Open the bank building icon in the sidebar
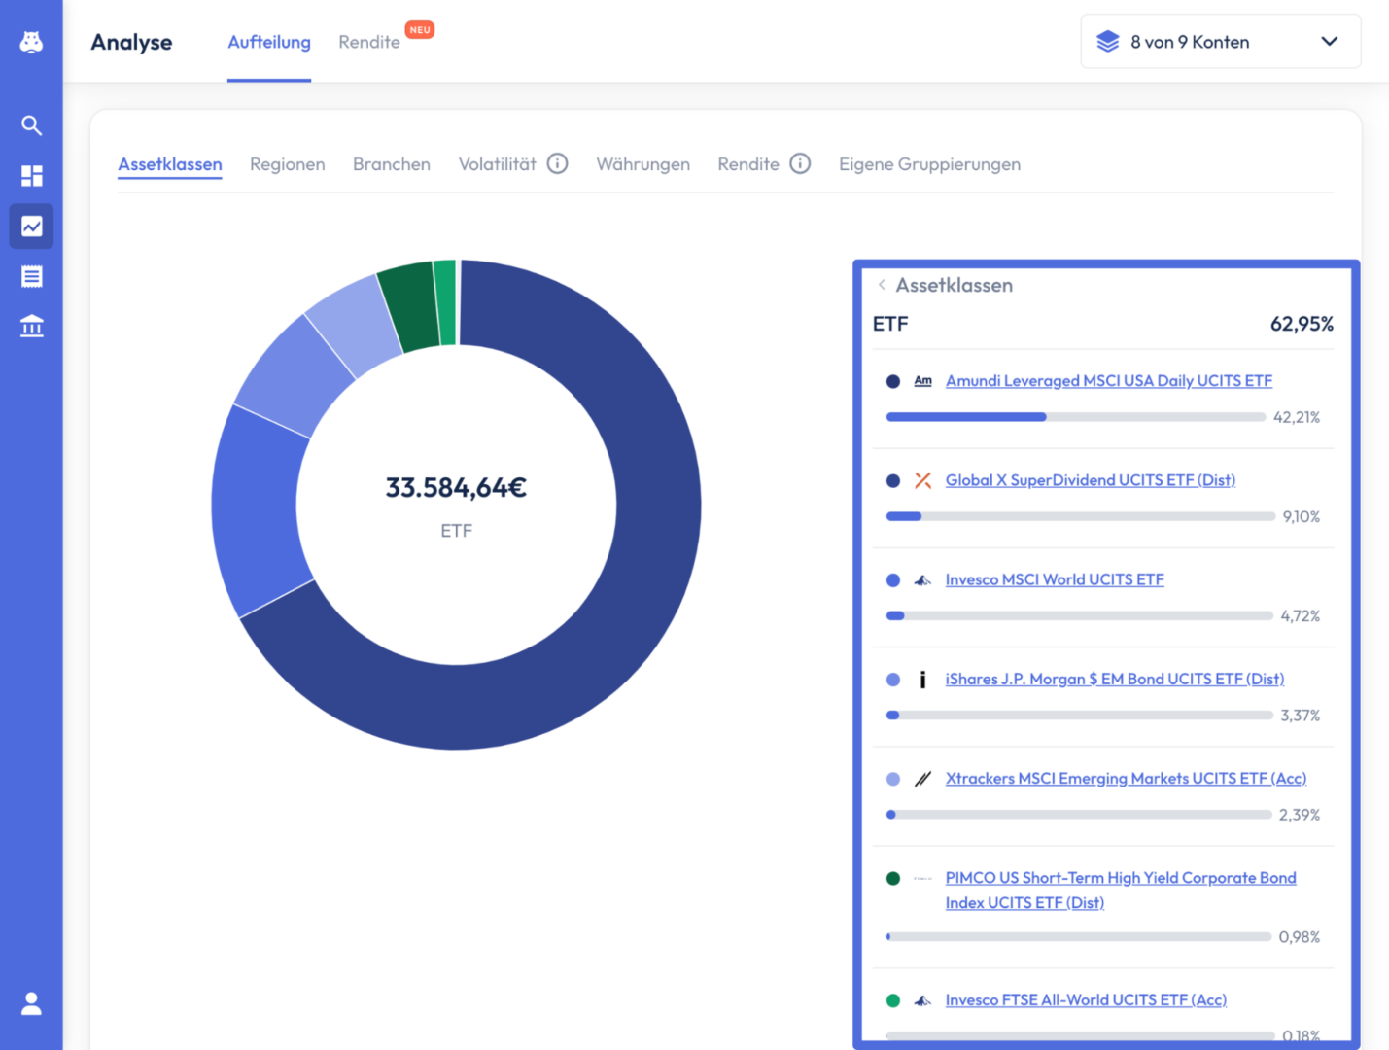The width and height of the screenshot is (1389, 1050). pyautogui.click(x=31, y=327)
